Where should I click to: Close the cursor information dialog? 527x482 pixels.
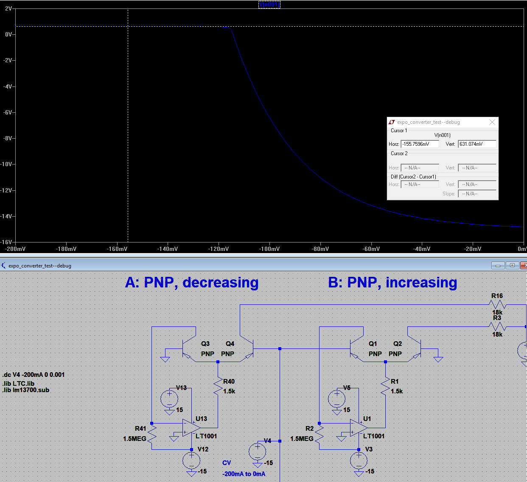(492, 122)
